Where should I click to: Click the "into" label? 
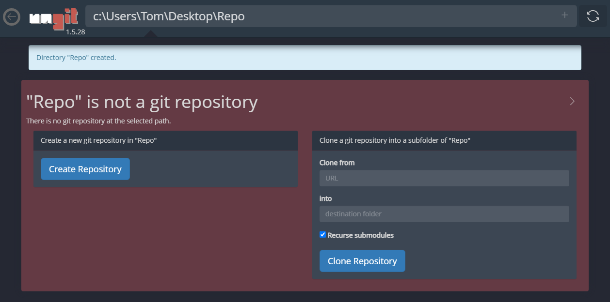coord(325,198)
